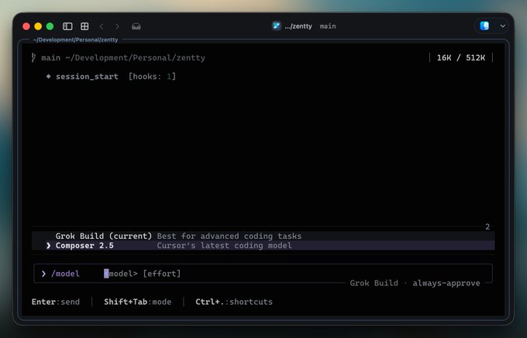Go forward with the right arrow
The image size is (527, 338).
pyautogui.click(x=117, y=26)
